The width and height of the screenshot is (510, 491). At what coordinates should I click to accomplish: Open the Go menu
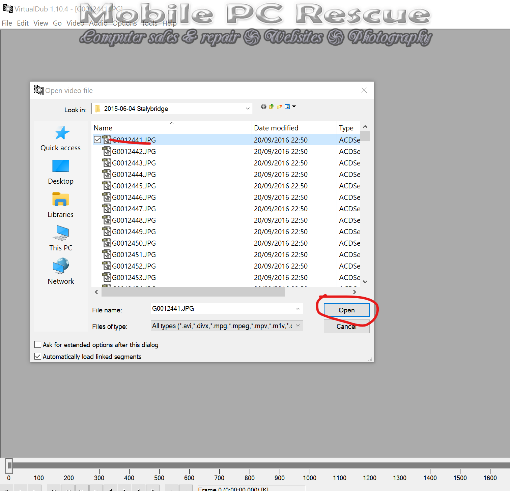(57, 23)
